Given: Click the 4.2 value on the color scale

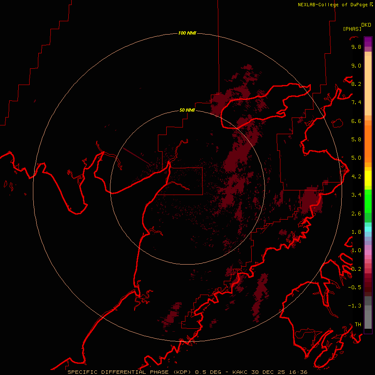Looking at the screenshot, I should 356,177.
